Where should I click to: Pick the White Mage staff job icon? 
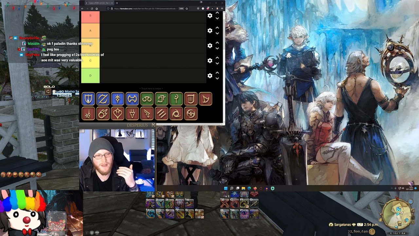pyautogui.click(x=176, y=99)
